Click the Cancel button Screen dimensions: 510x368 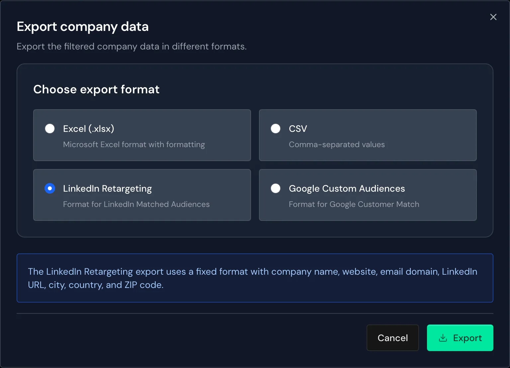click(393, 338)
